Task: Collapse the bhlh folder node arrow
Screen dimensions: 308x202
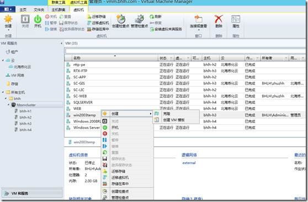Action: pyautogui.click(x=6, y=98)
